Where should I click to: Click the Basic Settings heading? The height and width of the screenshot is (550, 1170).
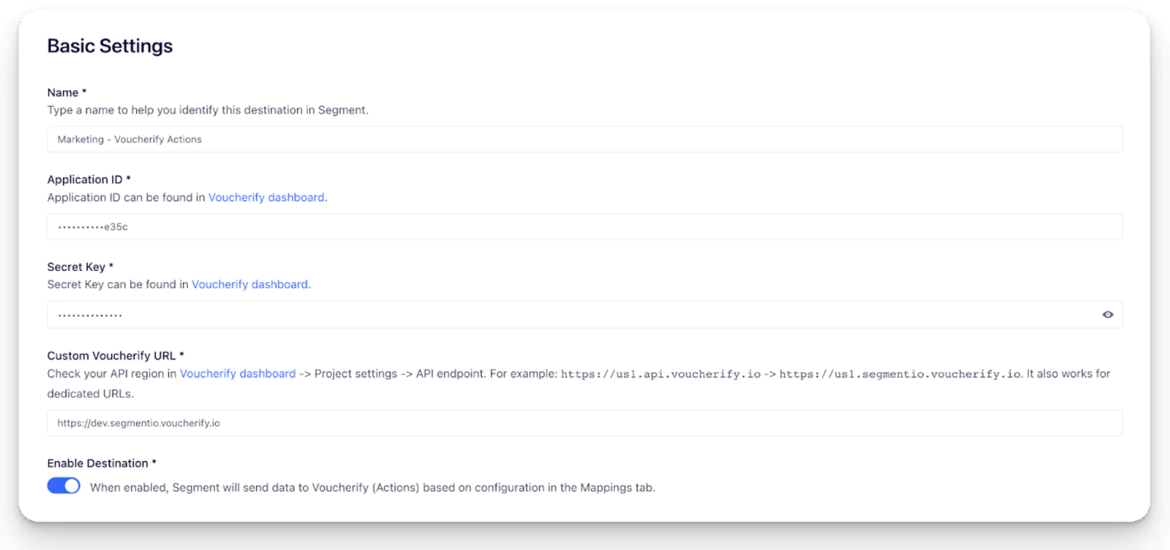coord(110,46)
